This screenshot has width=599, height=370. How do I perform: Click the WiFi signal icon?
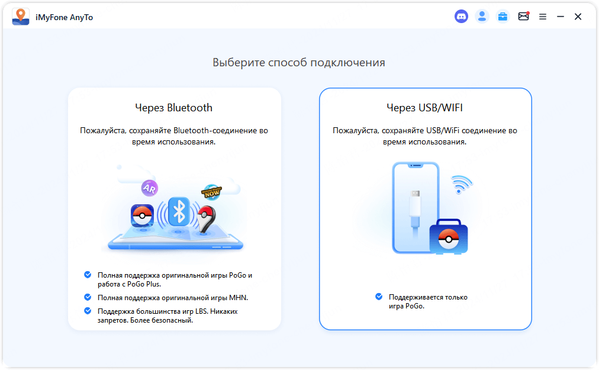pos(462,184)
